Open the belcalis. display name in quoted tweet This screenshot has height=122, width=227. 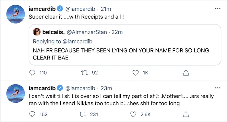[54, 32]
